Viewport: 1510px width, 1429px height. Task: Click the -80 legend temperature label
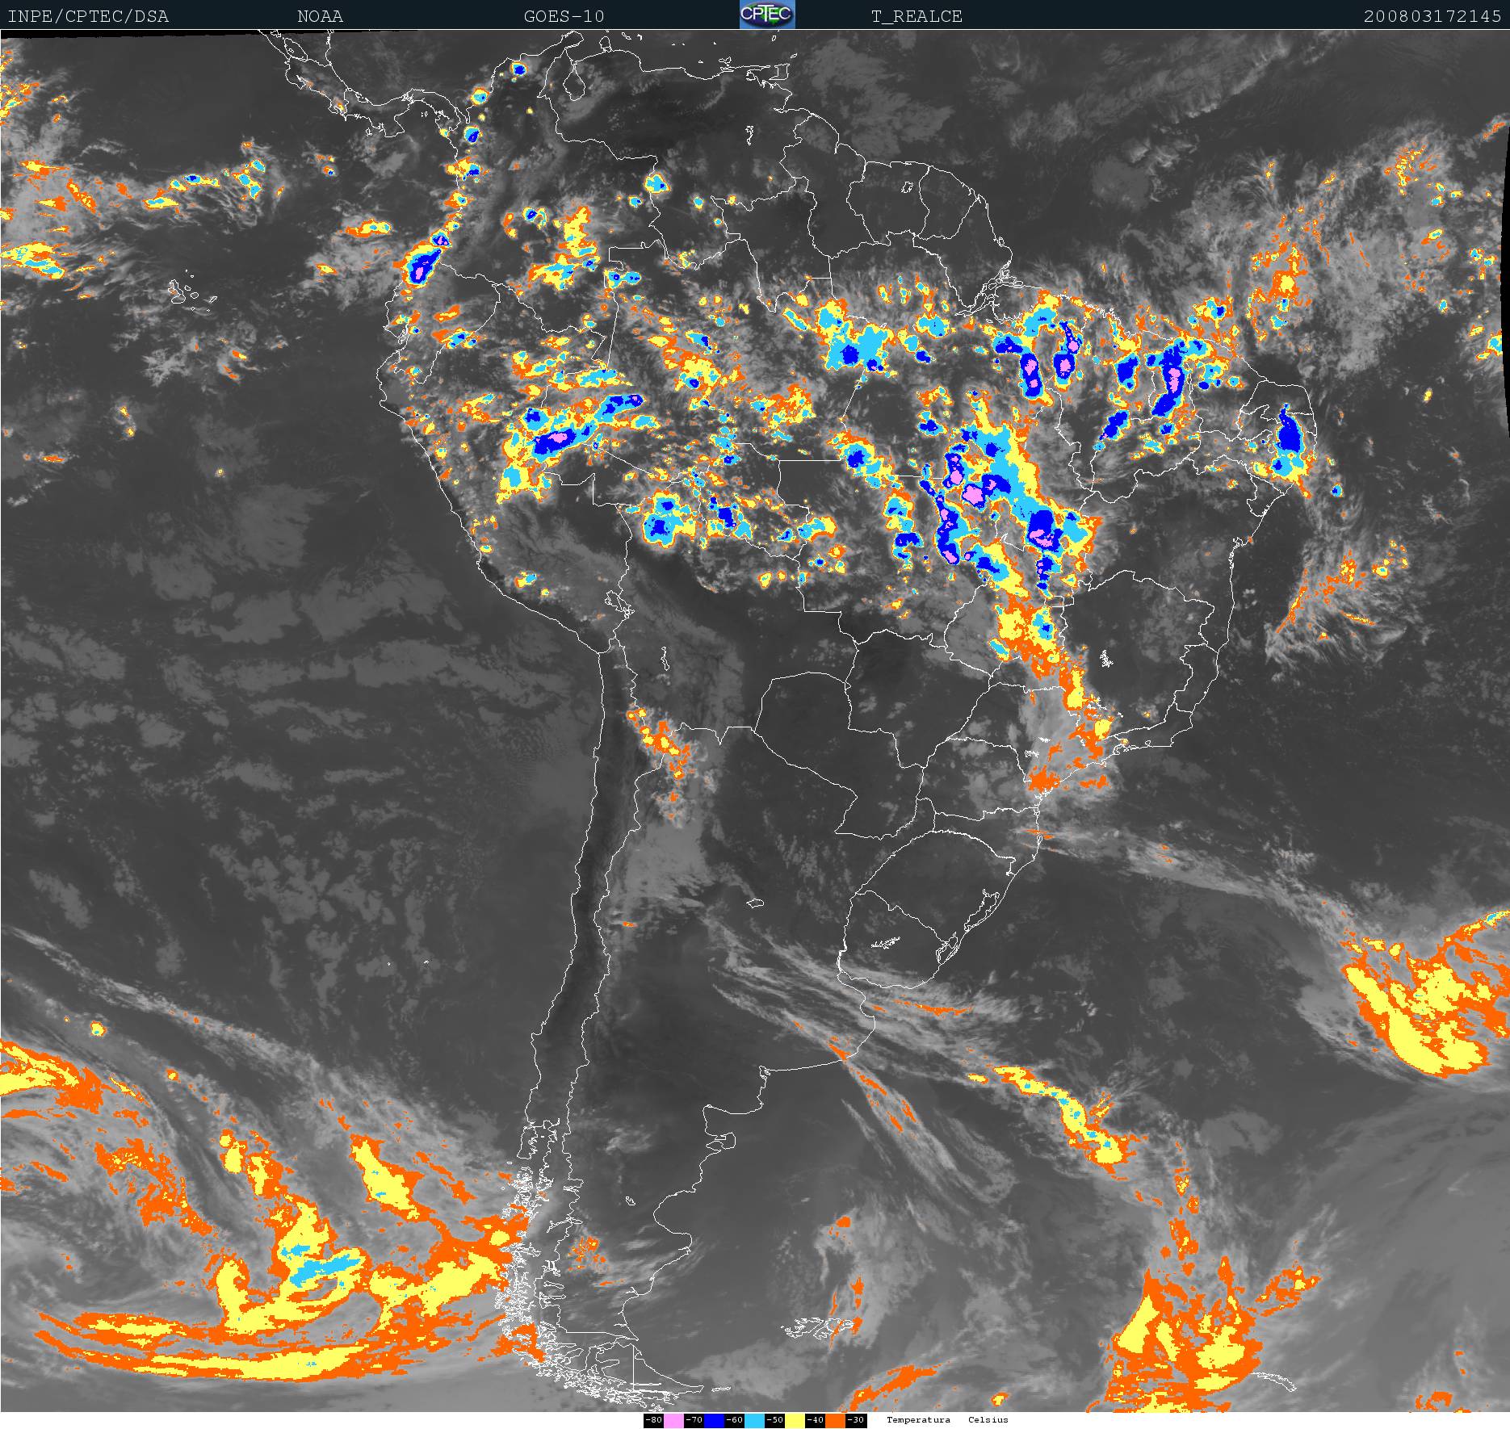point(653,1420)
